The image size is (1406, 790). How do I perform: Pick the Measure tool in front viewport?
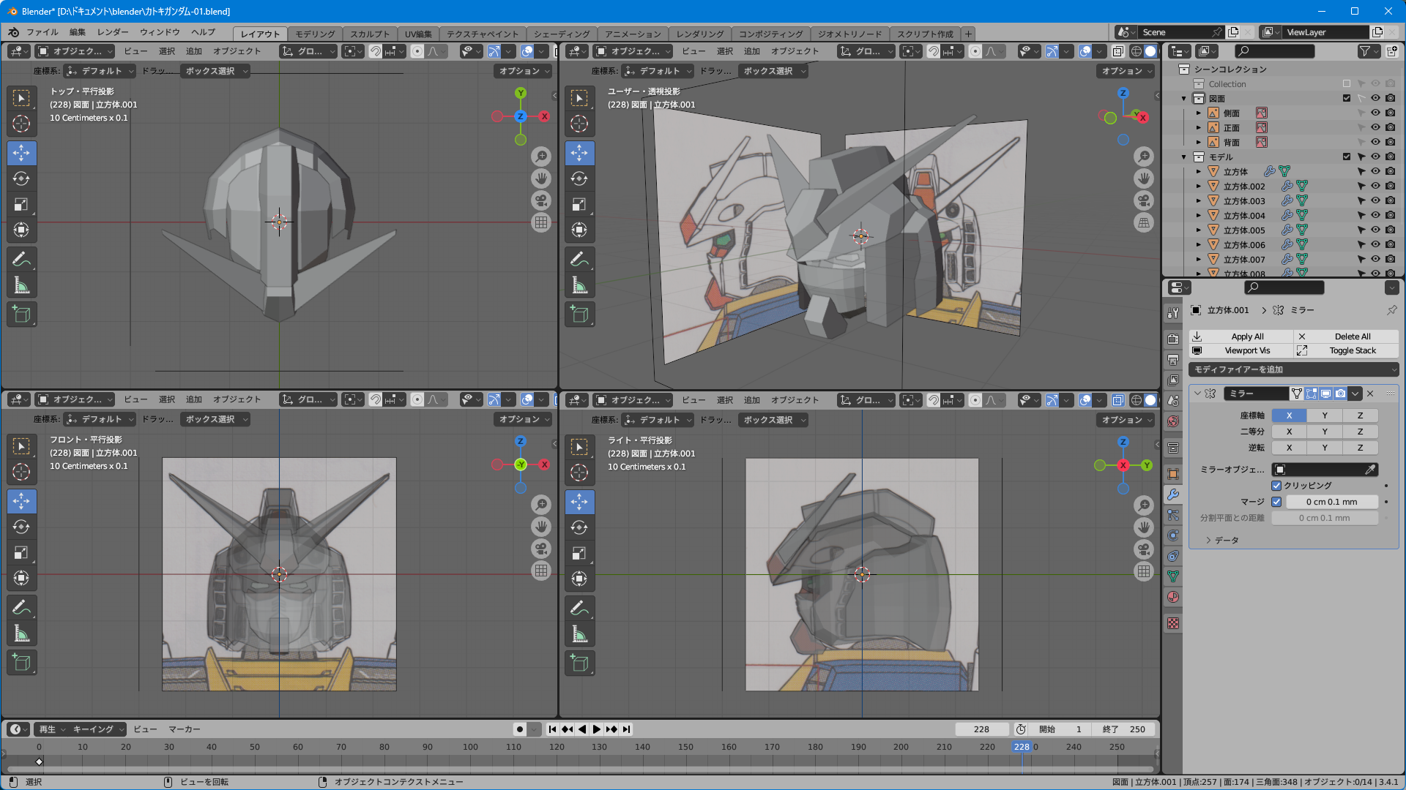[x=21, y=633]
